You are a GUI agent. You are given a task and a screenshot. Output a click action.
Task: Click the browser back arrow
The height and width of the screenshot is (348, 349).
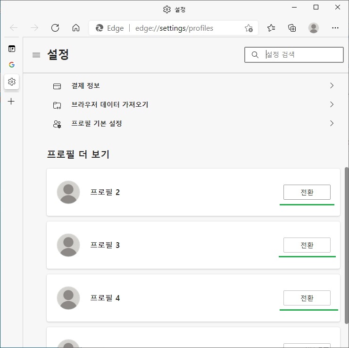pos(14,28)
